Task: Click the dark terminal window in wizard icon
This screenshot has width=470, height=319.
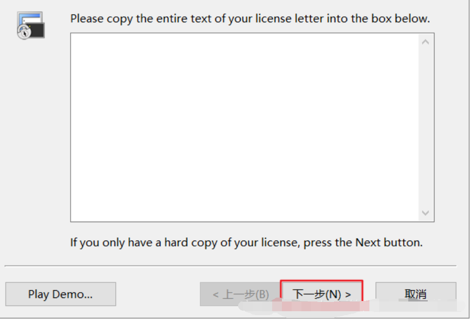Action: point(36,30)
